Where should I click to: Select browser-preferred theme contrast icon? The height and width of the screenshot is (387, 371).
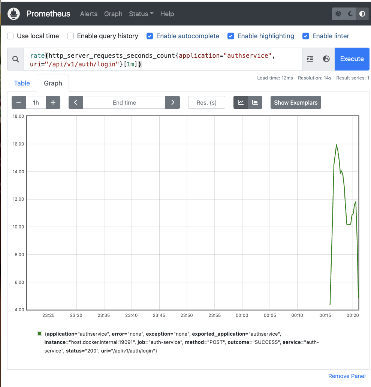[362, 14]
